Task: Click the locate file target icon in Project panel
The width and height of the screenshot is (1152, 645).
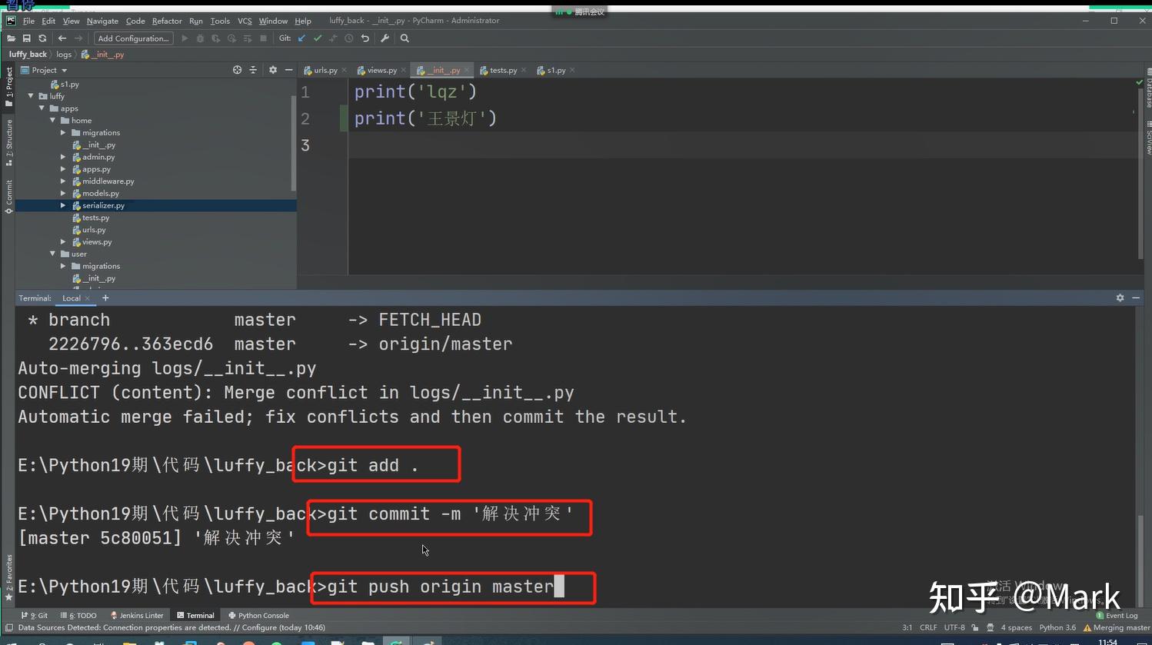Action: click(237, 70)
